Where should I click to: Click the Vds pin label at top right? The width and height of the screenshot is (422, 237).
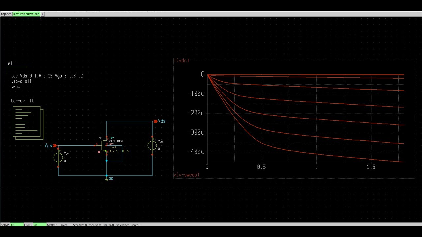point(162,121)
